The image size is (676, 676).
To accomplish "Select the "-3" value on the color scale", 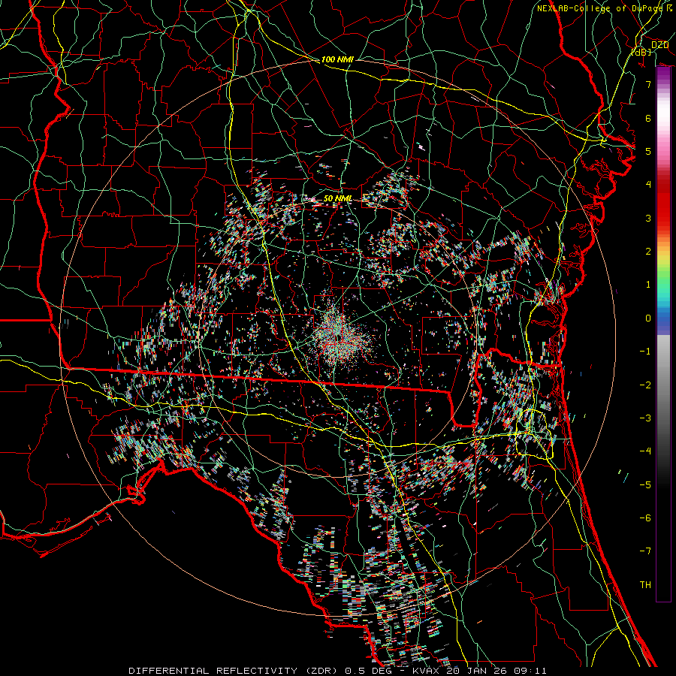I will [645, 418].
